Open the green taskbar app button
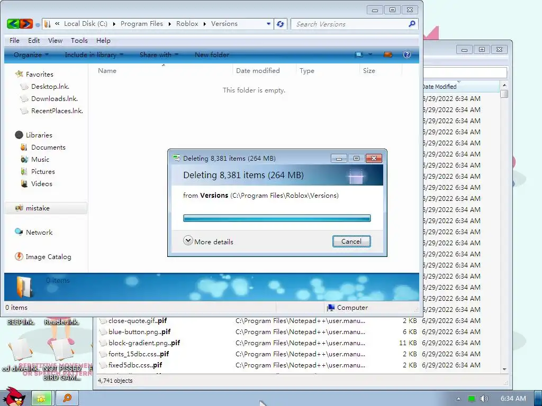542x406 pixels. [41, 399]
